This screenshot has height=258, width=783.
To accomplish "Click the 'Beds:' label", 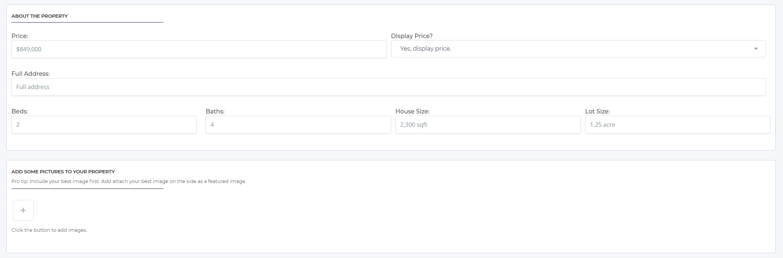I will pos(20,111).
